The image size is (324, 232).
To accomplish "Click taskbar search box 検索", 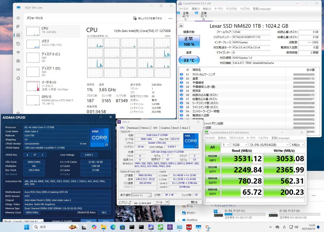I will coord(55,227).
